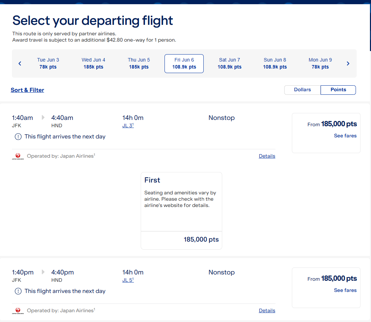Select First class 185,000 pts fare card
Viewport: 371px width, 322px height.
[x=181, y=210]
